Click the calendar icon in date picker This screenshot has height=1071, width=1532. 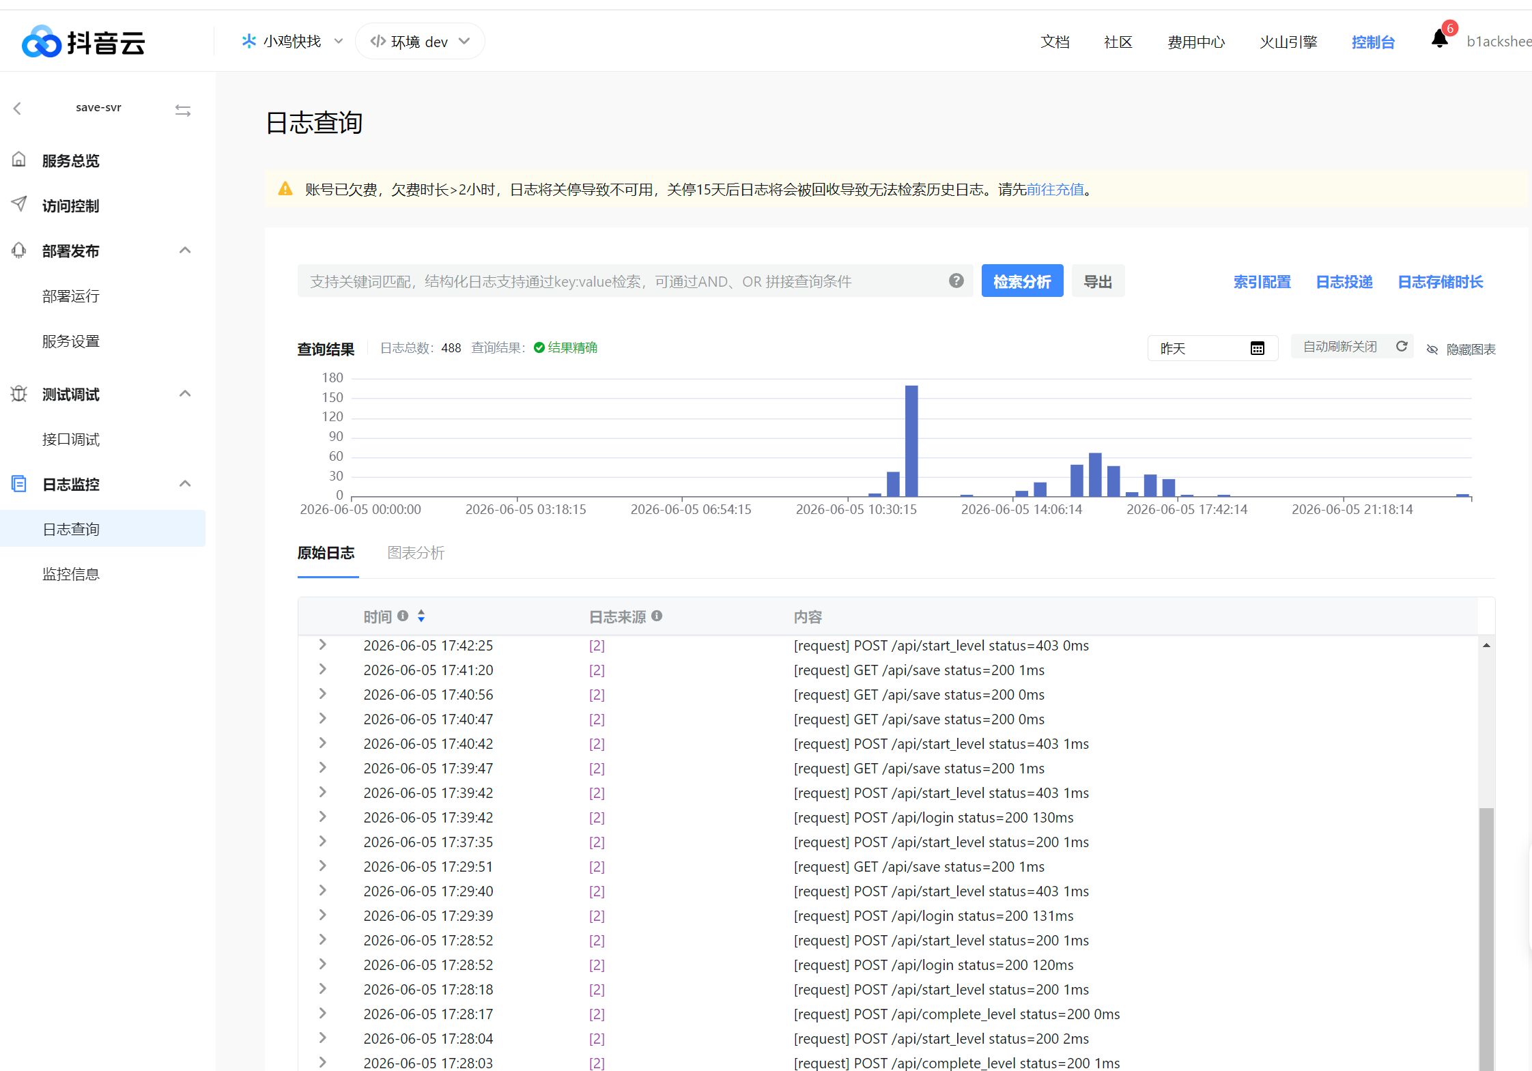coord(1257,348)
